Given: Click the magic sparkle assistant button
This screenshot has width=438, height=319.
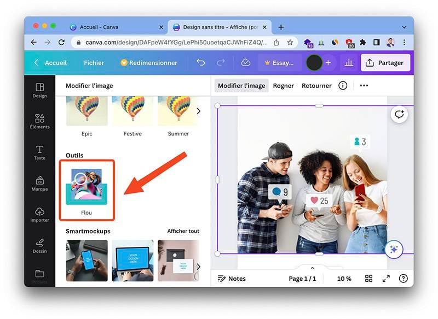Looking at the screenshot, I should (x=394, y=249).
